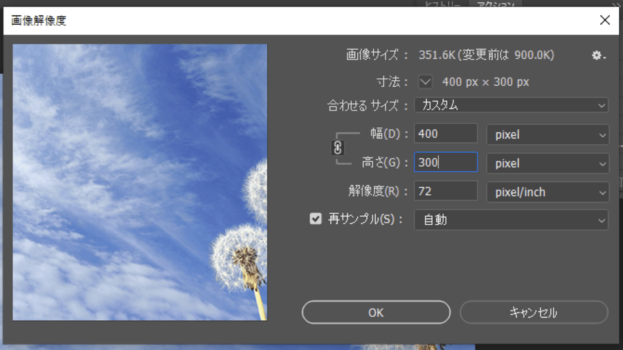Screen dimensions: 623x350
Task: Toggle the constrain proportions link icon
Action: (x=337, y=148)
